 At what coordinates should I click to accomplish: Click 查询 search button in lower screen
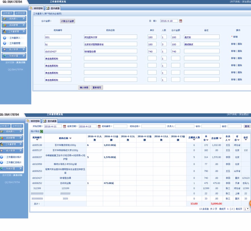tap(247, 126)
